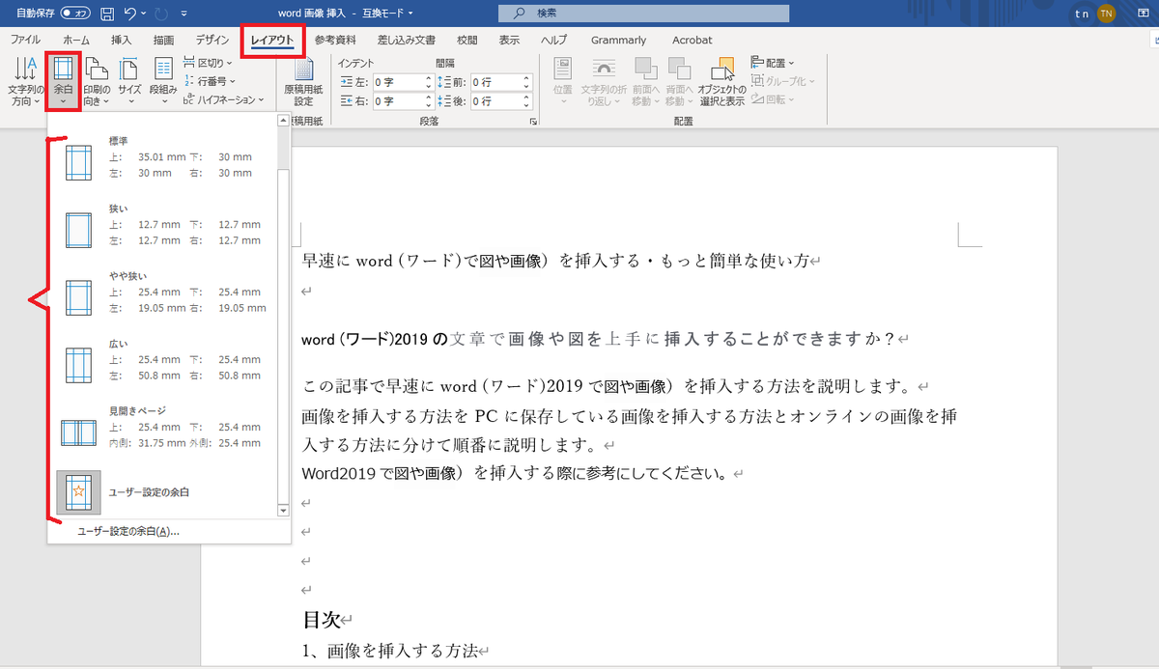
Task: Open the 回転 rotate dropdown
Action: pyautogui.click(x=774, y=99)
